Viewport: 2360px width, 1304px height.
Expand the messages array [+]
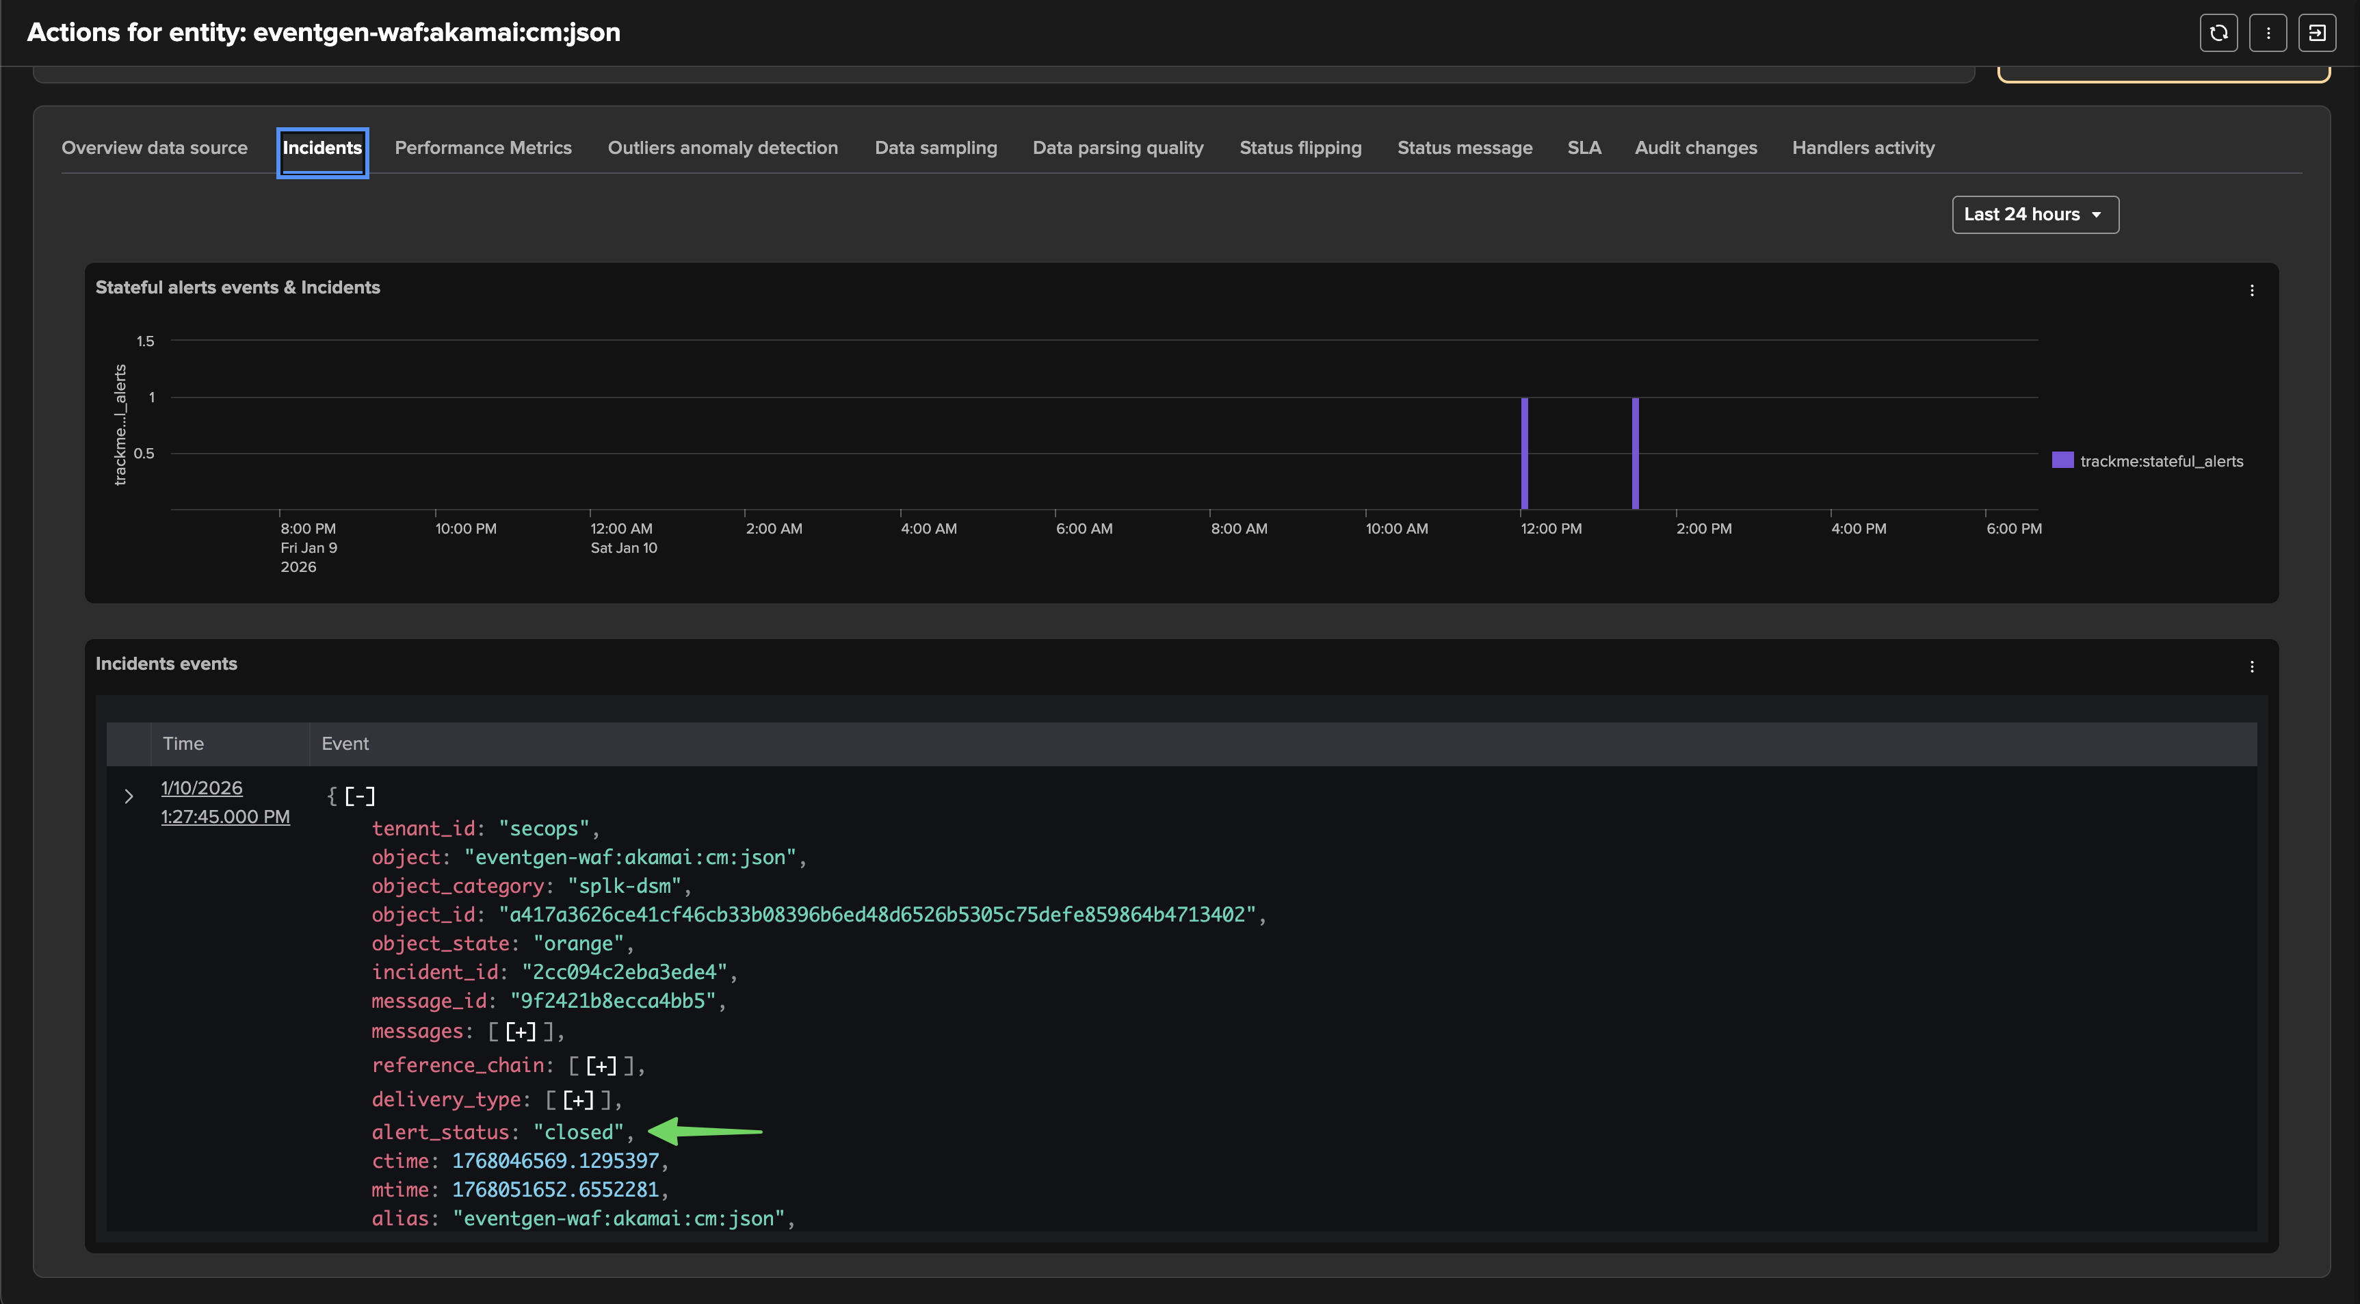point(521,1032)
